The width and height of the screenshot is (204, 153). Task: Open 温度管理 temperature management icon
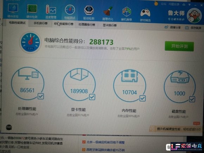point(51,10)
